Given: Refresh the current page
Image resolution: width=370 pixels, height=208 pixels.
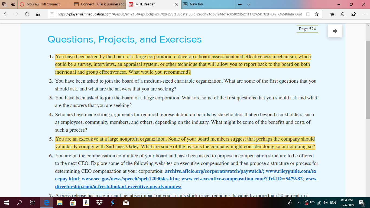Looking at the screenshot, I should tap(27, 14).
